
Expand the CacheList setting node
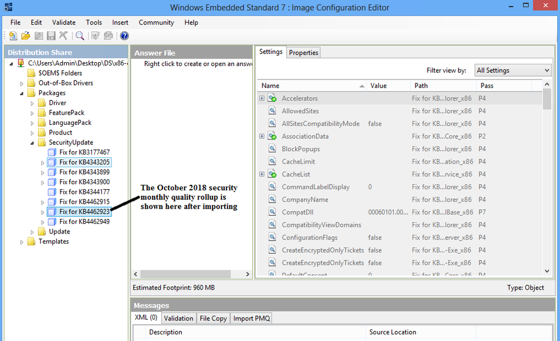pyautogui.click(x=262, y=174)
